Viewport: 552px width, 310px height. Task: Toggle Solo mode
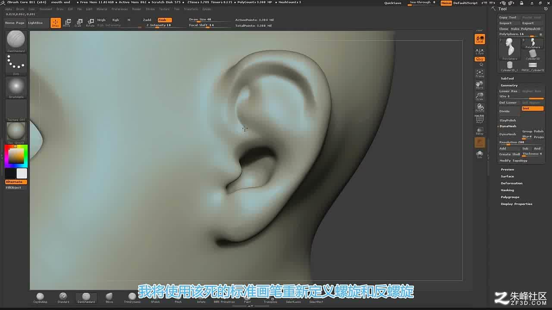coord(480,154)
